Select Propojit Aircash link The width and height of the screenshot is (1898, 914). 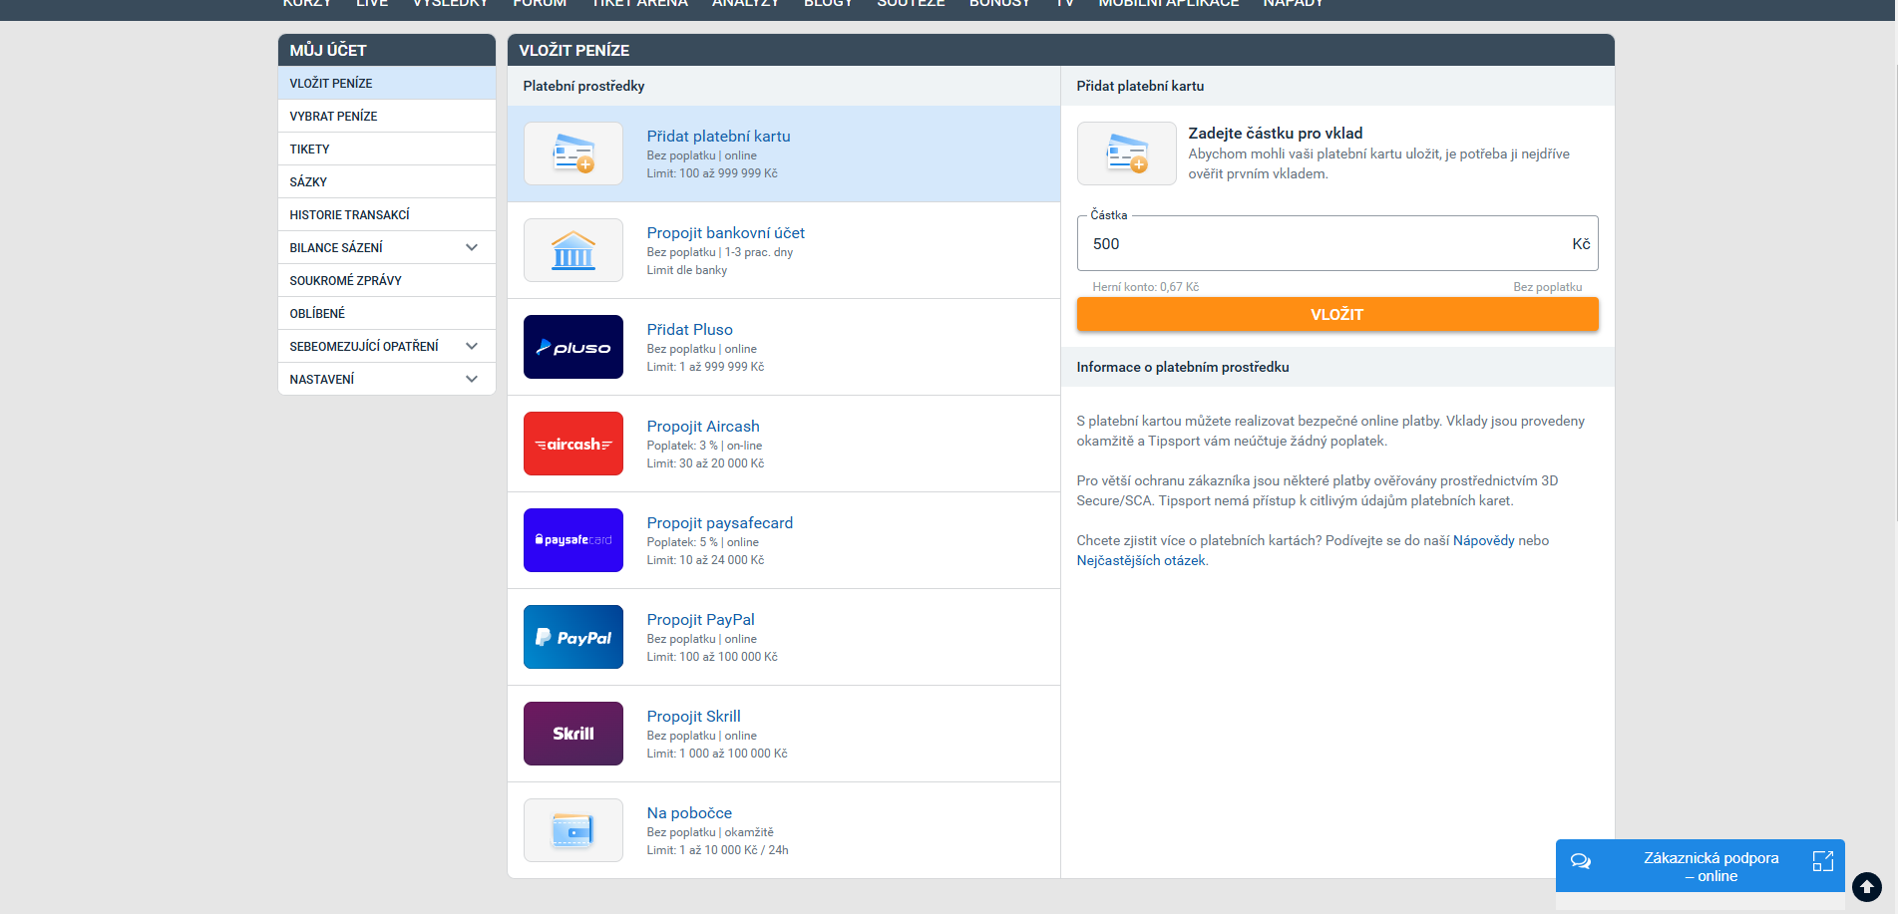pos(703,427)
